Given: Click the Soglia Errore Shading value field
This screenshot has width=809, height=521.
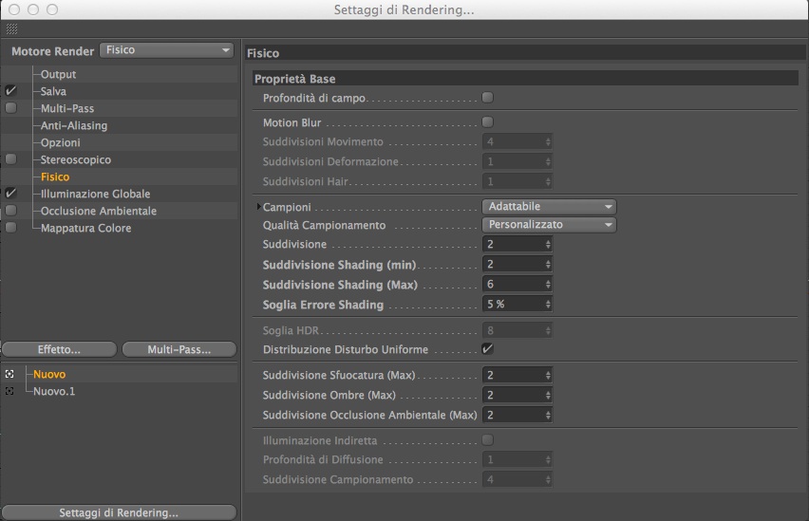Looking at the screenshot, I should [x=513, y=305].
